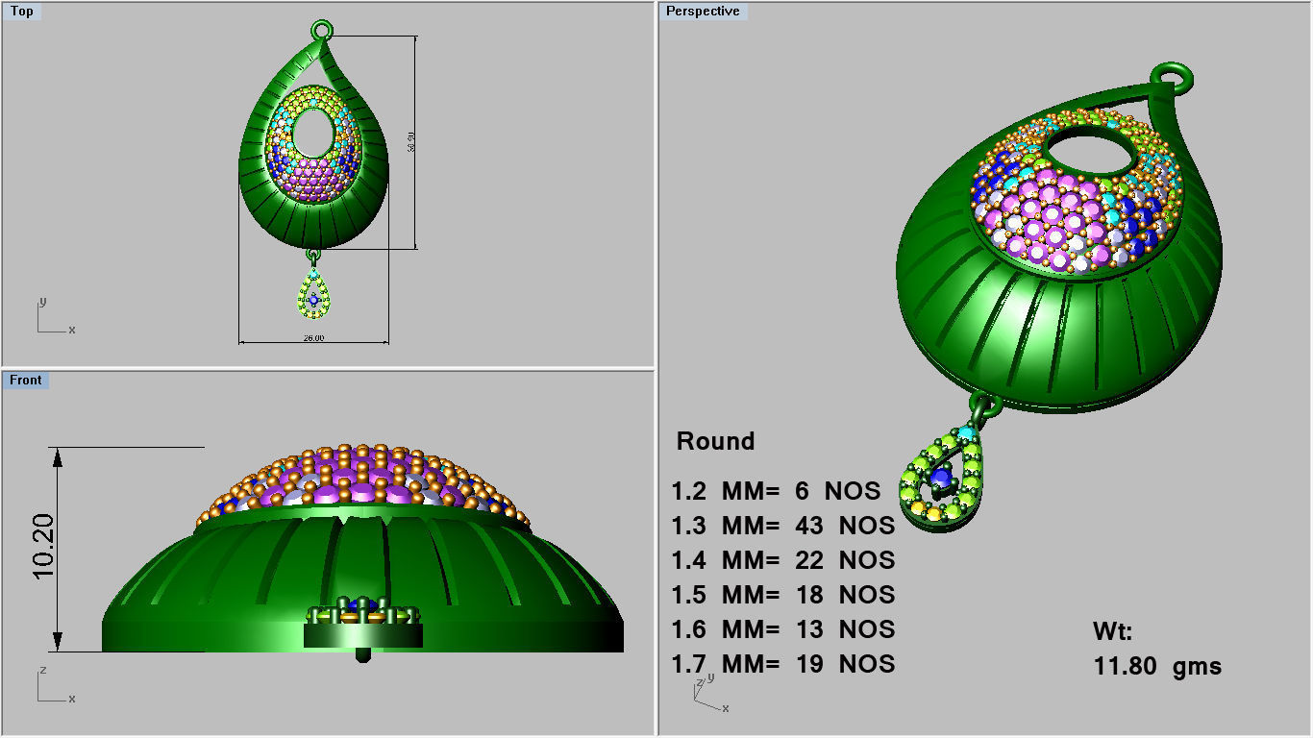The height and width of the screenshot is (738, 1313).
Task: Select the '1.2 MM= 6 NOS' line
Action: [776, 491]
